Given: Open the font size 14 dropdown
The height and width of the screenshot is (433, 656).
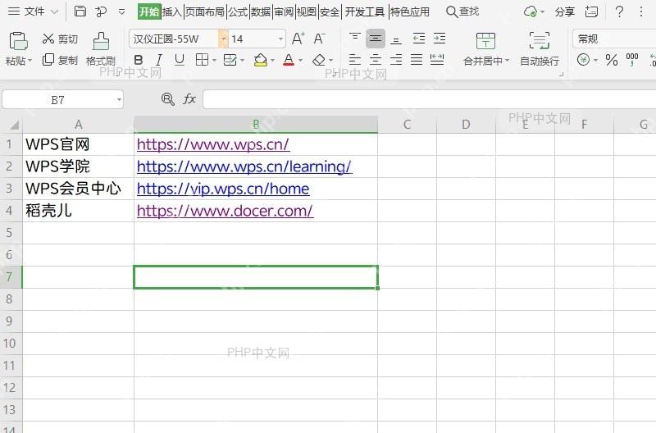Looking at the screenshot, I should 280,39.
